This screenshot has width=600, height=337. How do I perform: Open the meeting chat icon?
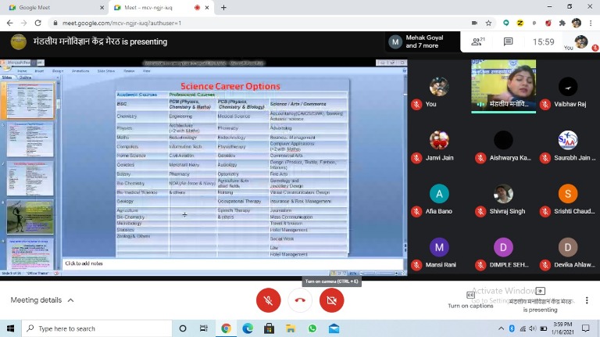[508, 41]
